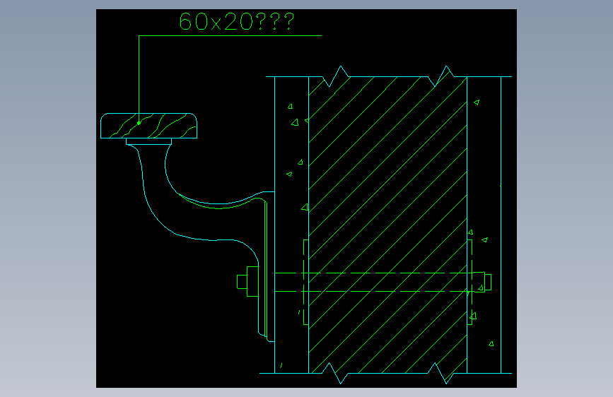Image resolution: width=613 pixels, height=397 pixels.
Task: Click the hatched wall section
Action: [388, 225]
